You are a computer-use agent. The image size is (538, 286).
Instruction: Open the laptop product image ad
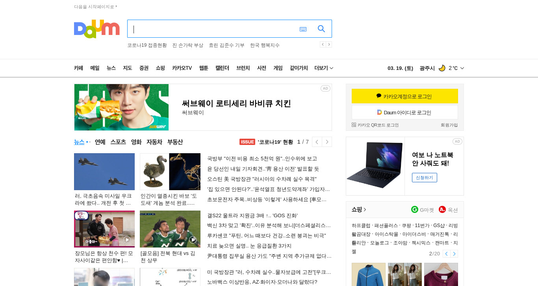(375, 166)
